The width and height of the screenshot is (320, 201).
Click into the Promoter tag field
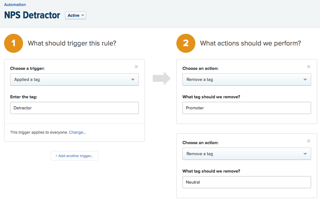(246, 108)
